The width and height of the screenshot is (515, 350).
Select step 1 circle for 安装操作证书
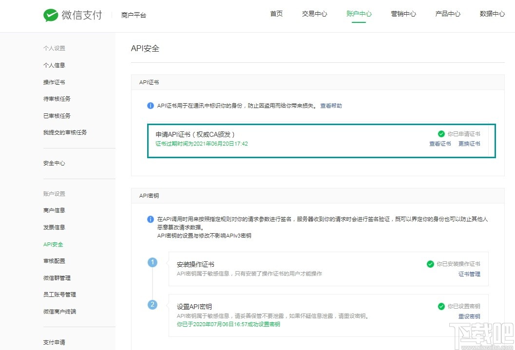pos(153,262)
